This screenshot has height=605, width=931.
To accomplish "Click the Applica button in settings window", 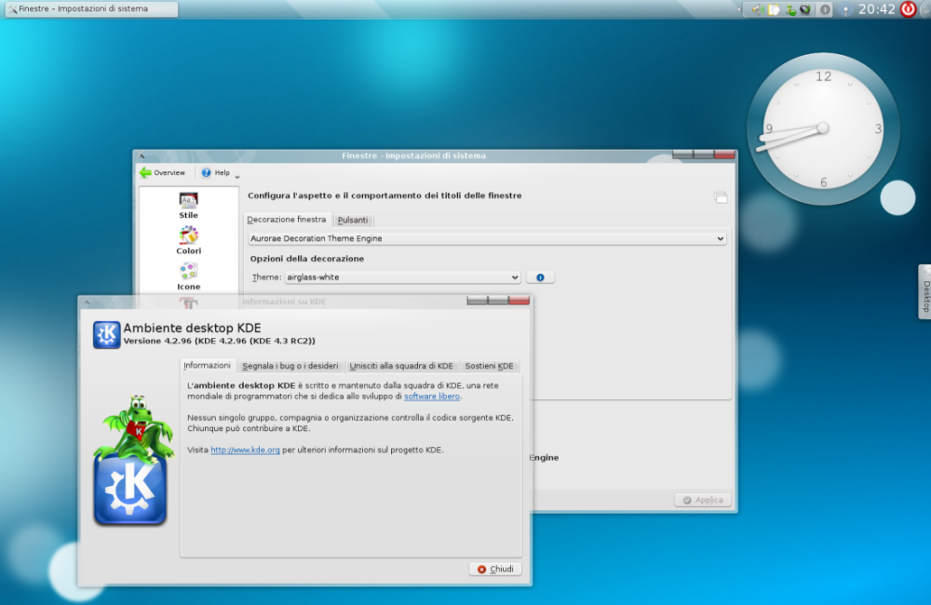I will [x=702, y=500].
